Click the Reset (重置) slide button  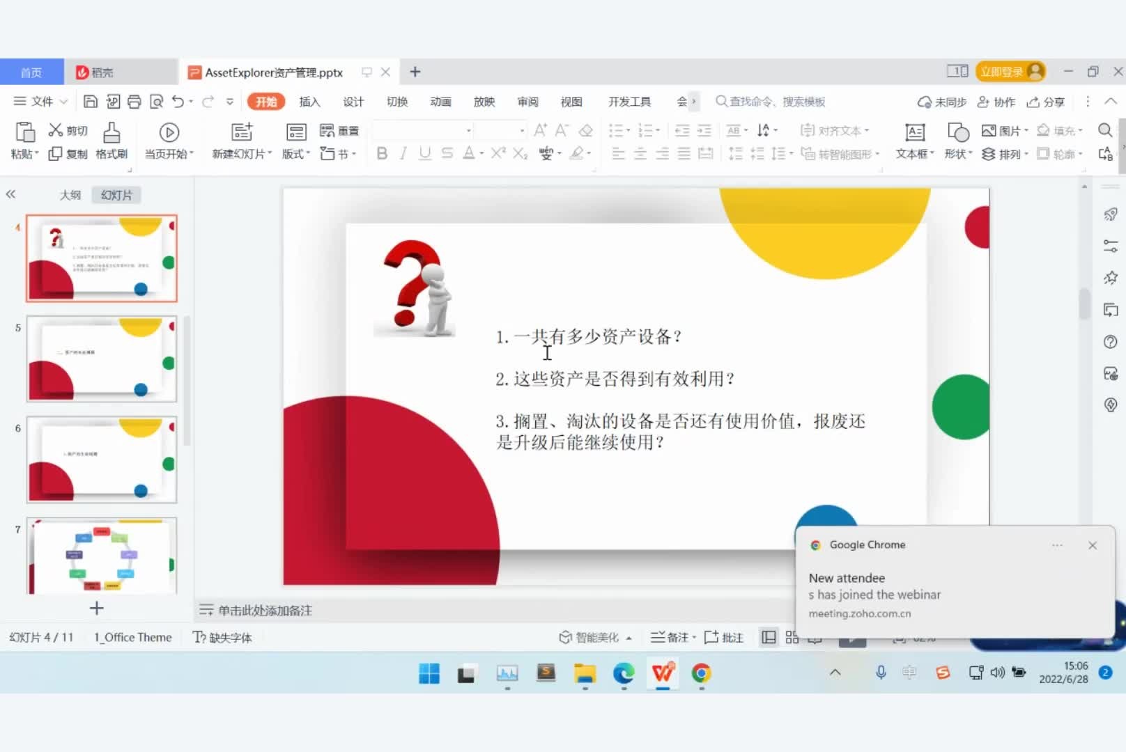coord(339,130)
